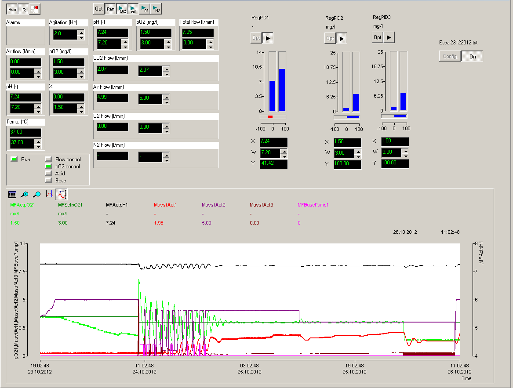513x388 pixels.
Task: Toggle the Base indicator
Action: coord(48,180)
